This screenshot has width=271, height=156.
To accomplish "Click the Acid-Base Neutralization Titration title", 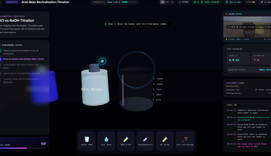I will tap(45, 2).
